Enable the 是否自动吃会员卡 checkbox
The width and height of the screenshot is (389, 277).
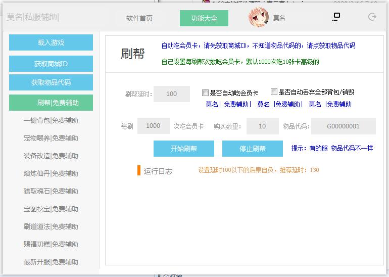pos(205,93)
